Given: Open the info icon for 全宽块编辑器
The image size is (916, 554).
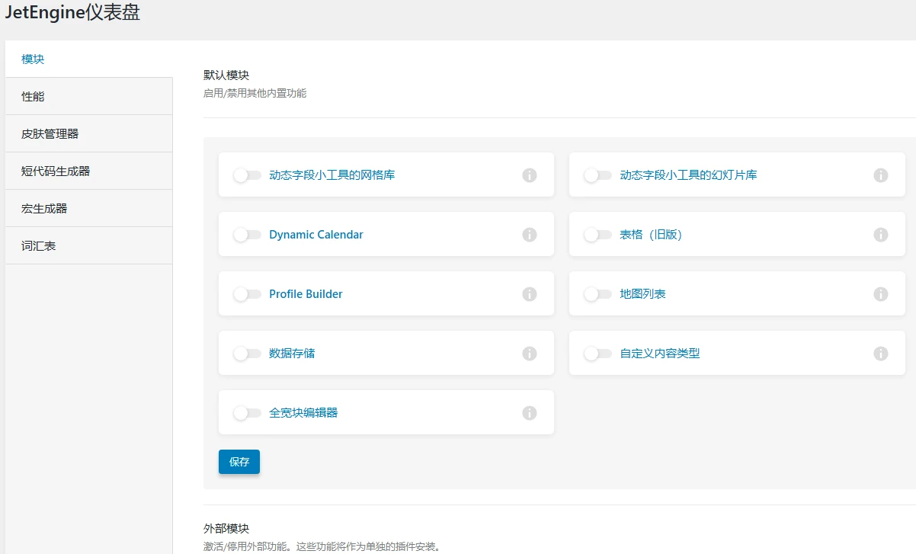Looking at the screenshot, I should (x=530, y=412).
